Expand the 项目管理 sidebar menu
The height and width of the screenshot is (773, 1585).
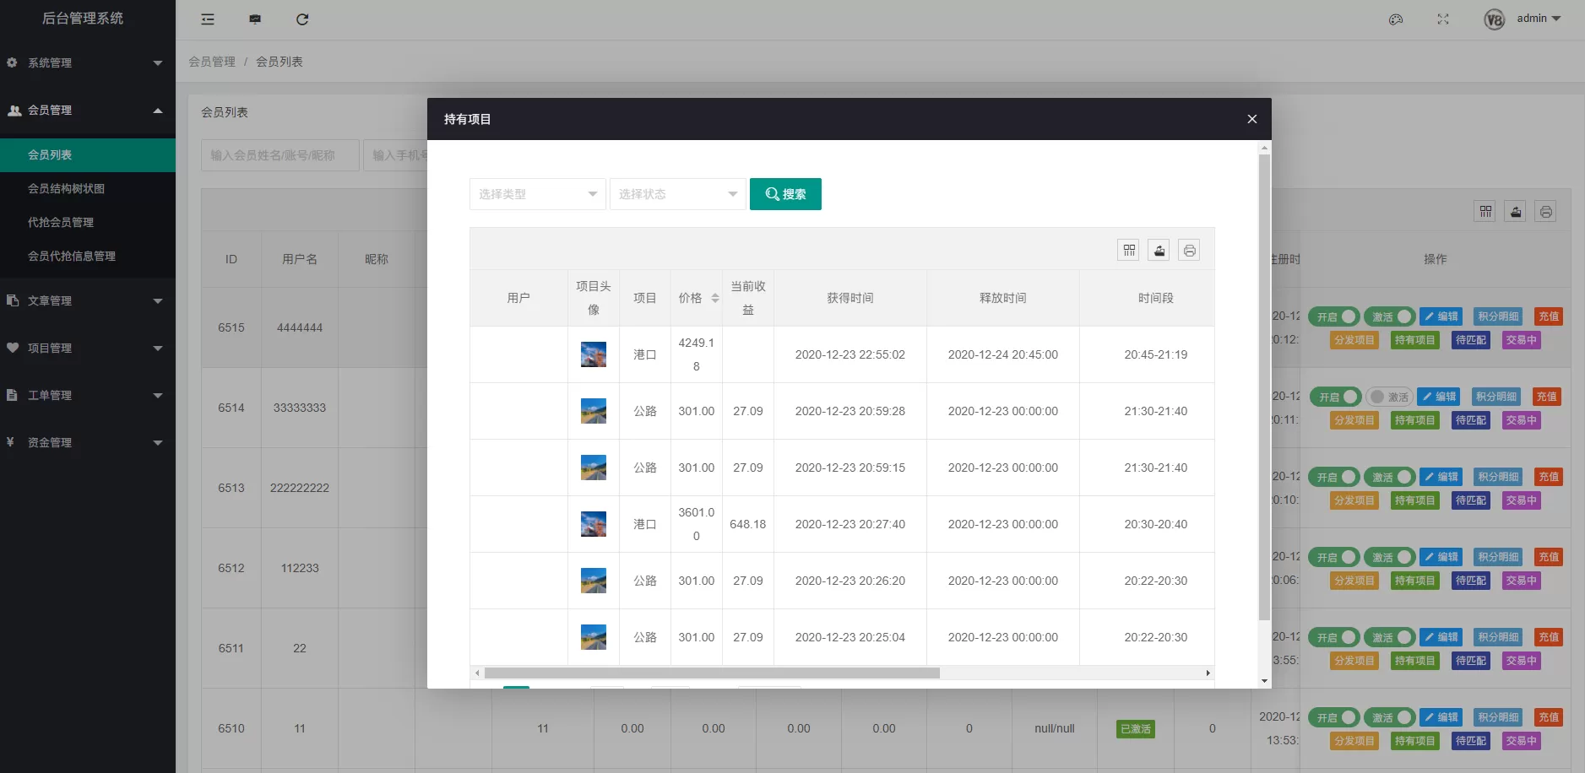point(84,348)
